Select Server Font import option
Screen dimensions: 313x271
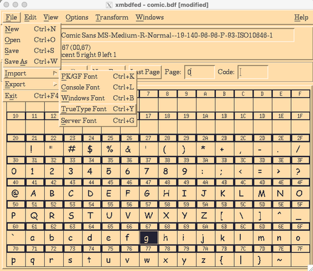(98, 121)
